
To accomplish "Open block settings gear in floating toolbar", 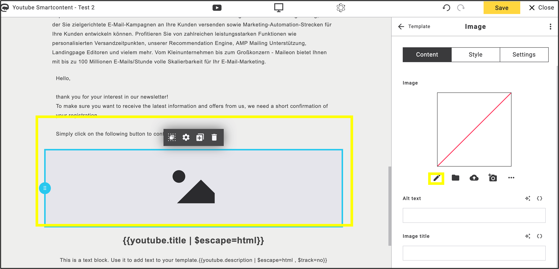I will [186, 137].
